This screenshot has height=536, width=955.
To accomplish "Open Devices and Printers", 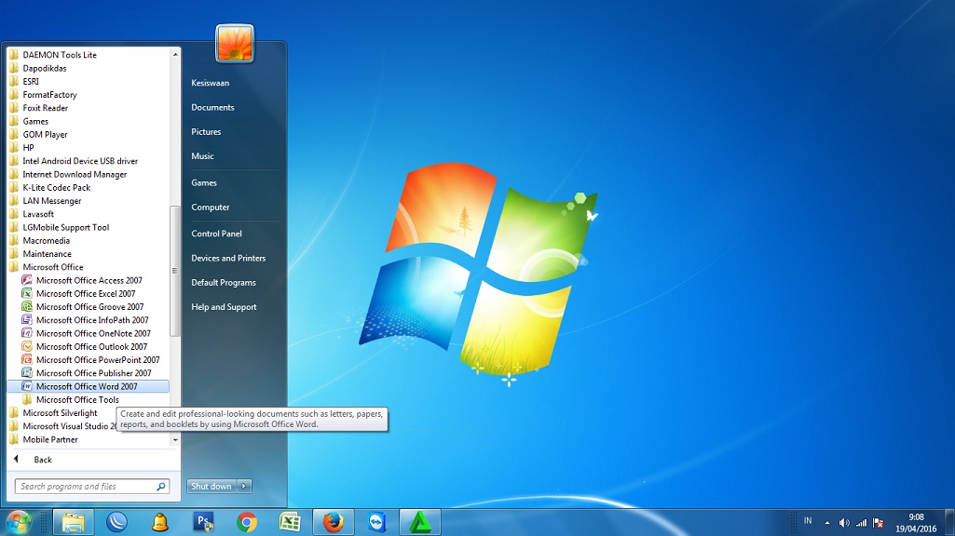I will [x=228, y=258].
